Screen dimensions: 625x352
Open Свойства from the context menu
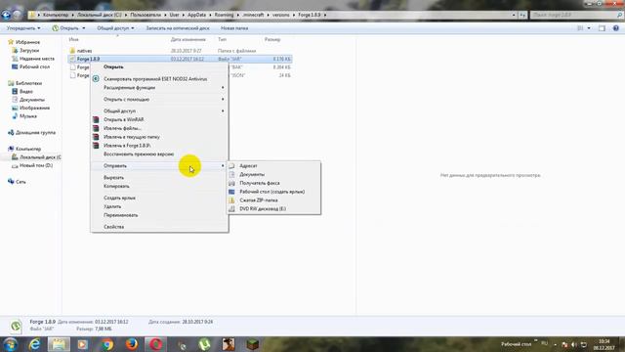(113, 227)
